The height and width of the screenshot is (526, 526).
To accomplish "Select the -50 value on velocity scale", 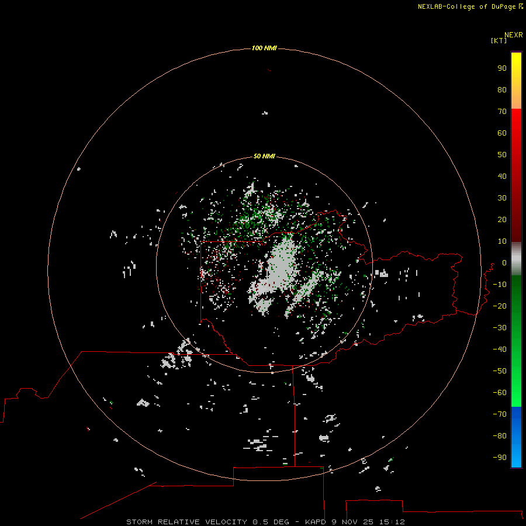I will tap(500, 371).
